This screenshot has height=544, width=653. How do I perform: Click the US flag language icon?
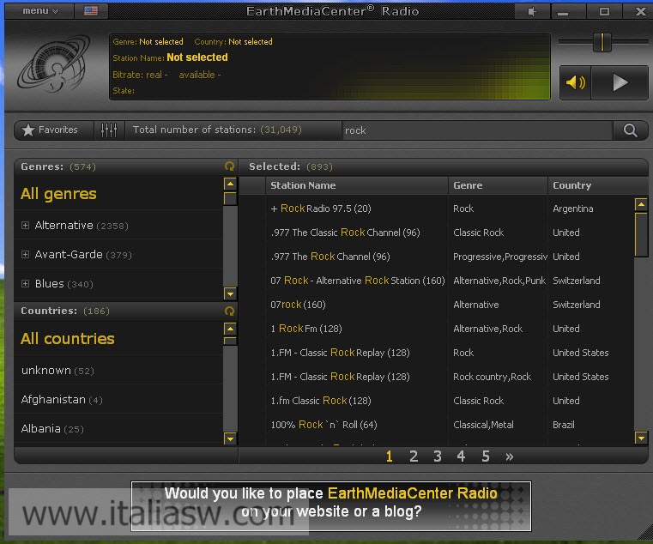[91, 11]
